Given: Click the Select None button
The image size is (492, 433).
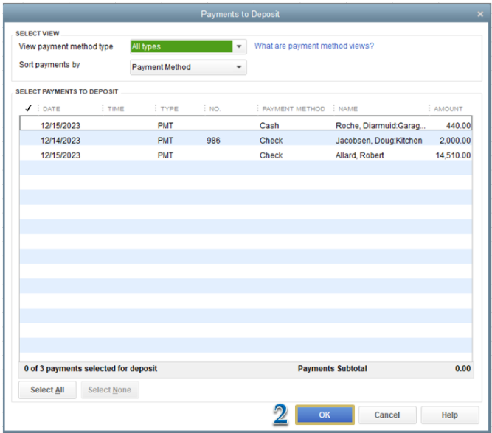Looking at the screenshot, I should (109, 390).
